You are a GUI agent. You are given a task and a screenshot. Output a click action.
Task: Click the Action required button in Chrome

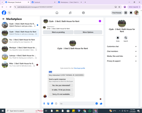tap(133, 7)
